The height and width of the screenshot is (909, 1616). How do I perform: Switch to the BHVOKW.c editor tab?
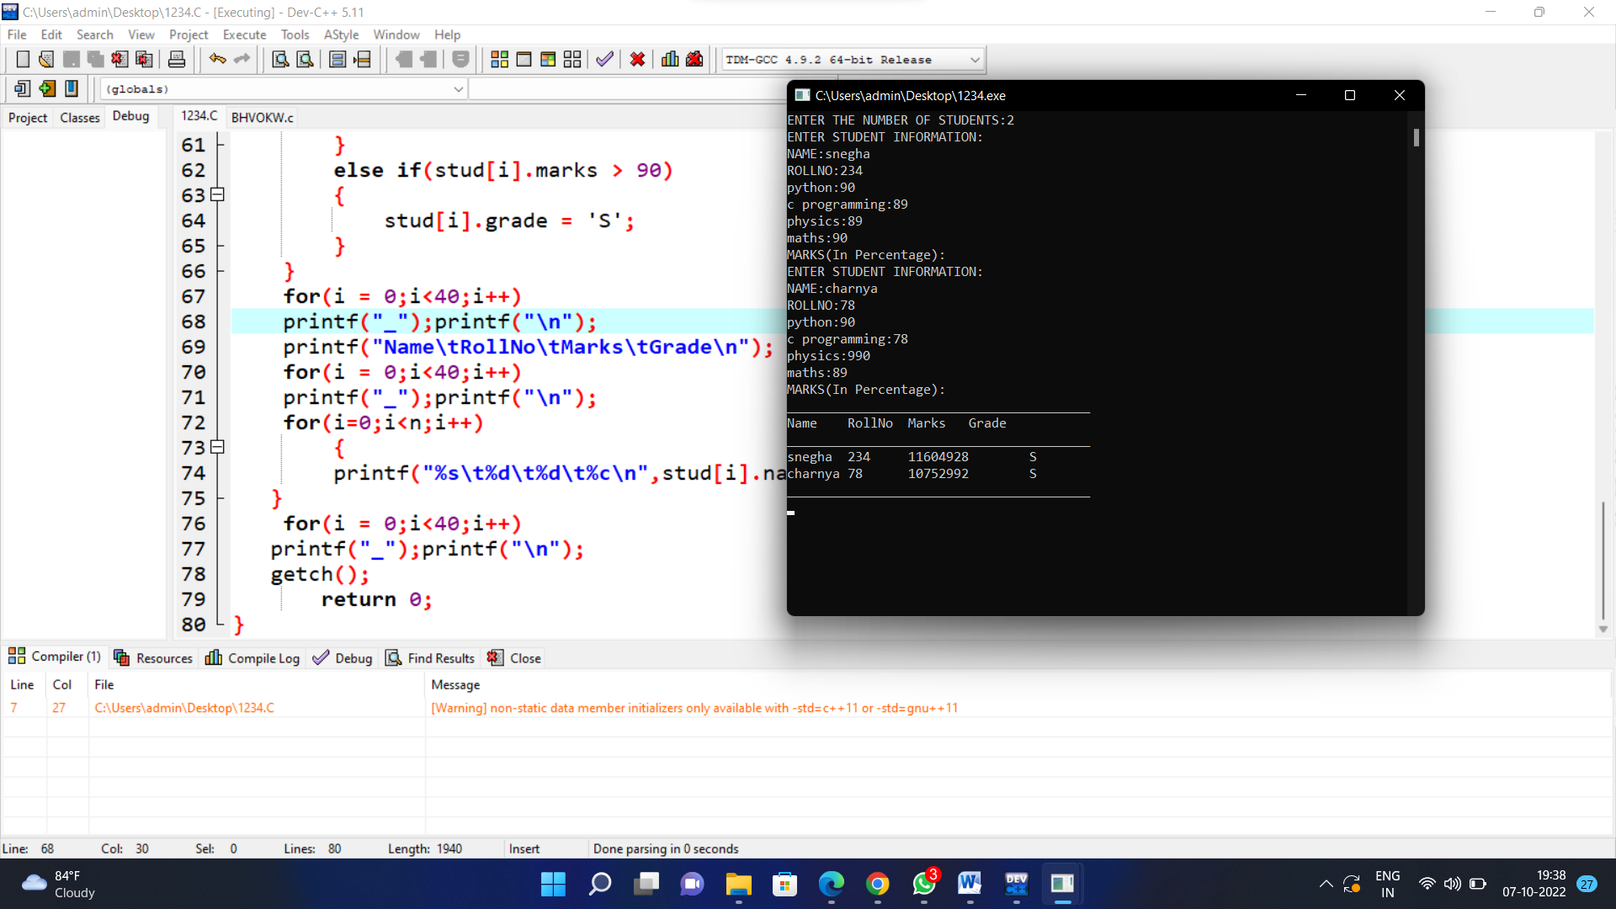click(262, 117)
